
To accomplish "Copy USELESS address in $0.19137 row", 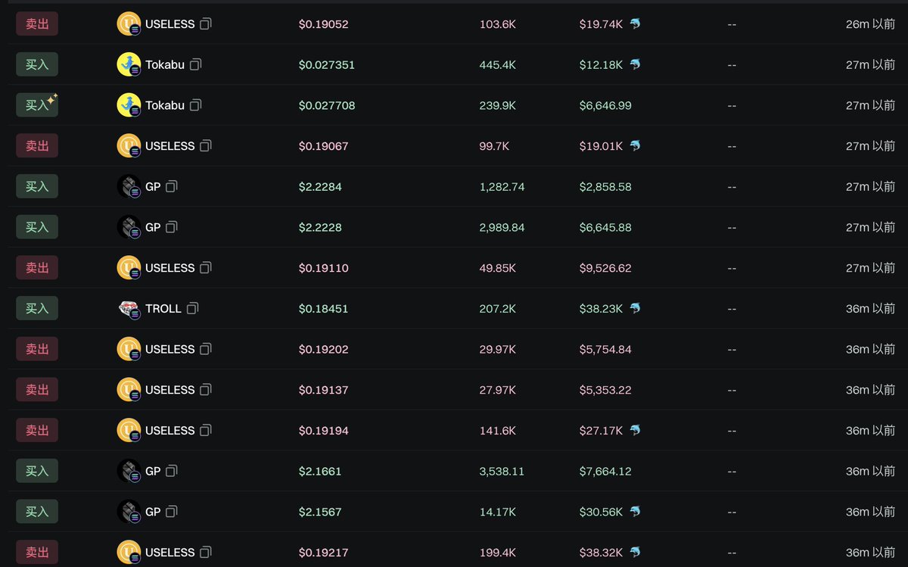I will pos(206,390).
